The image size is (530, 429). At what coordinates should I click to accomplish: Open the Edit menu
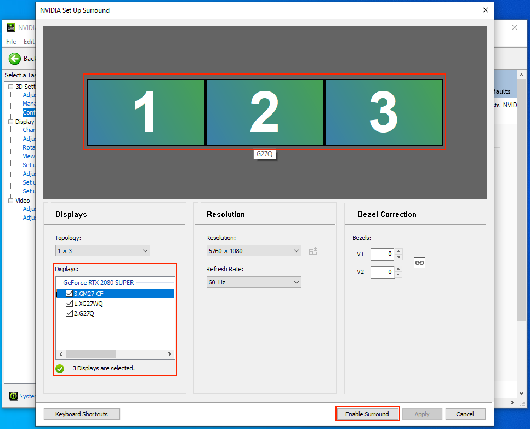click(x=29, y=42)
